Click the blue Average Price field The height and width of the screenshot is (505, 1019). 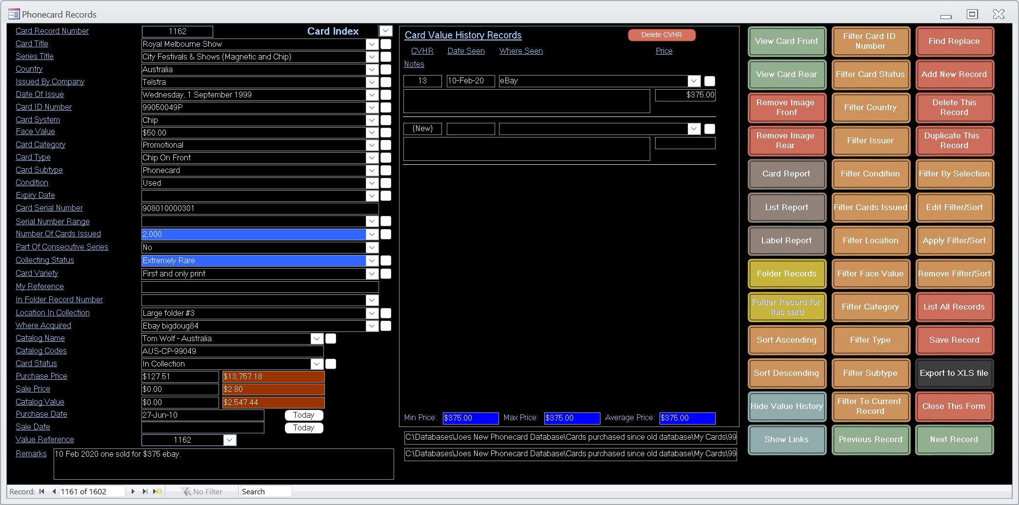[x=687, y=418]
